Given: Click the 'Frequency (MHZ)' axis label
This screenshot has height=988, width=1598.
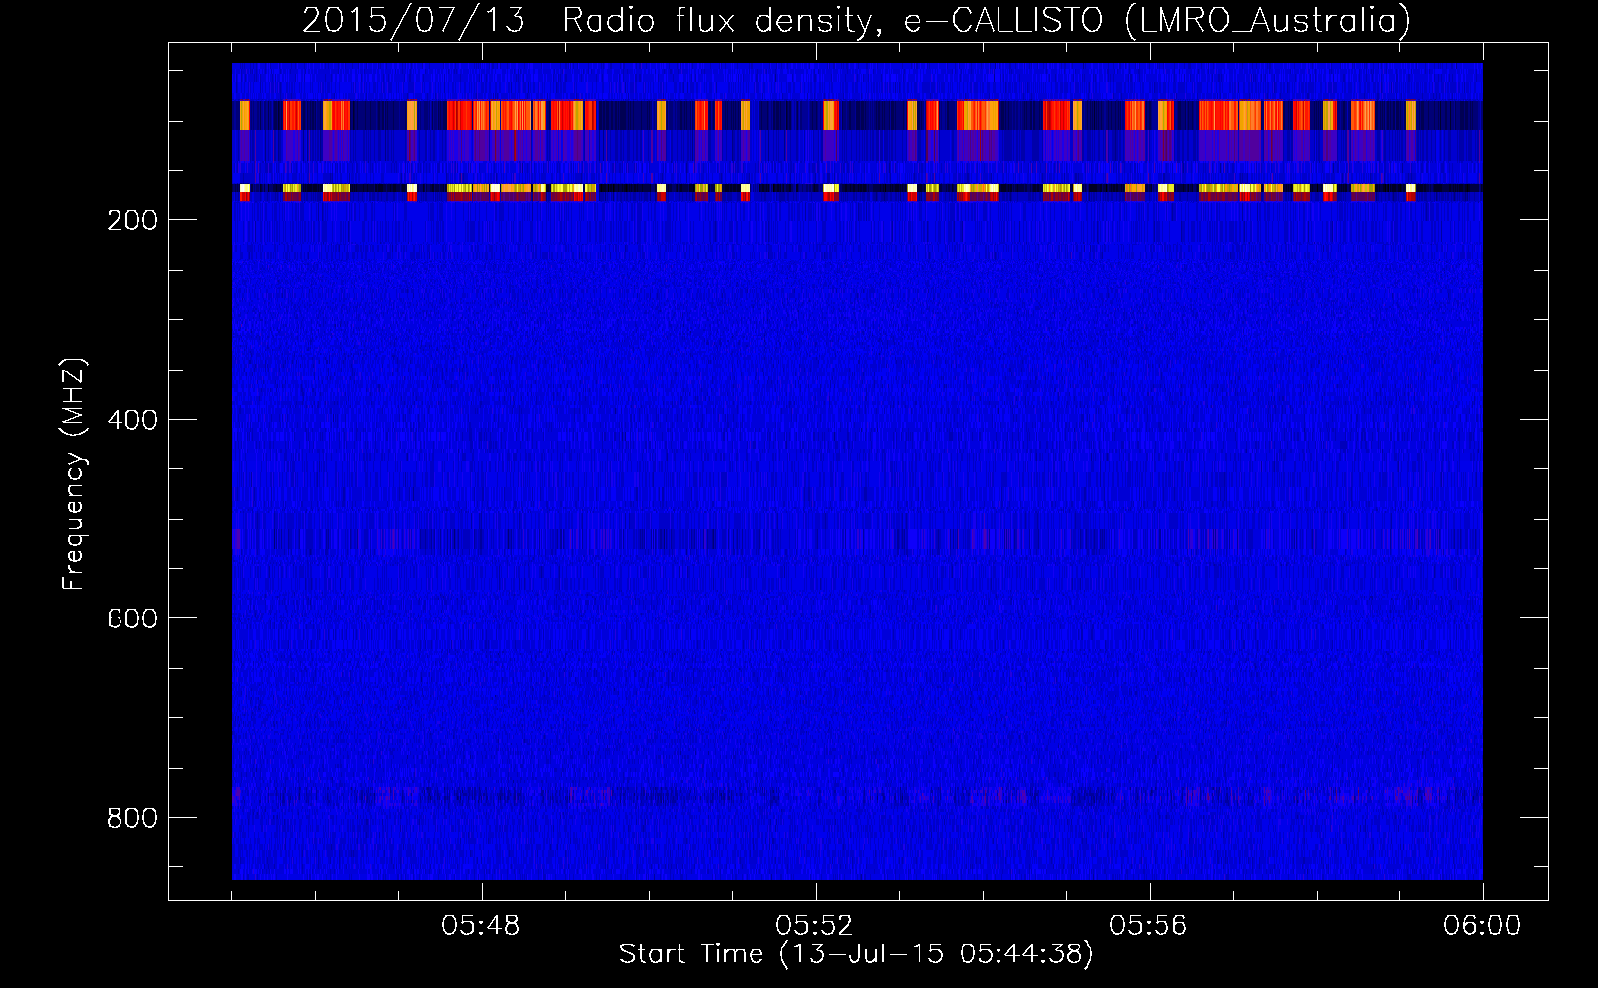Looking at the screenshot, I should (74, 474).
